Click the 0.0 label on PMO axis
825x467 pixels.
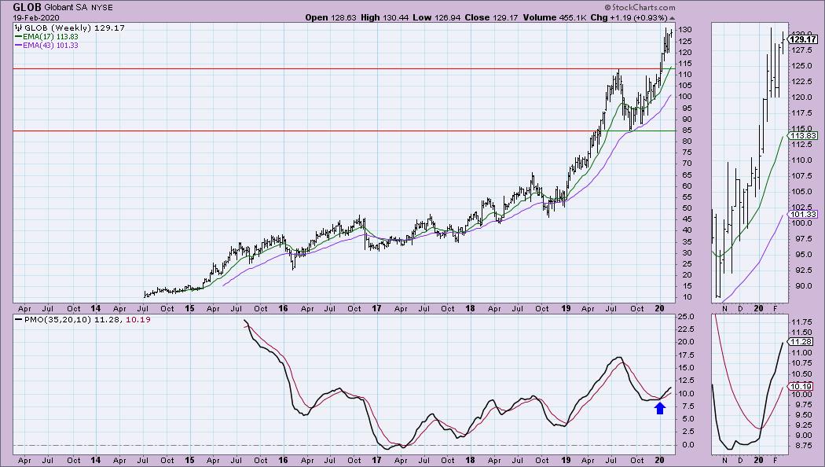tap(688, 445)
